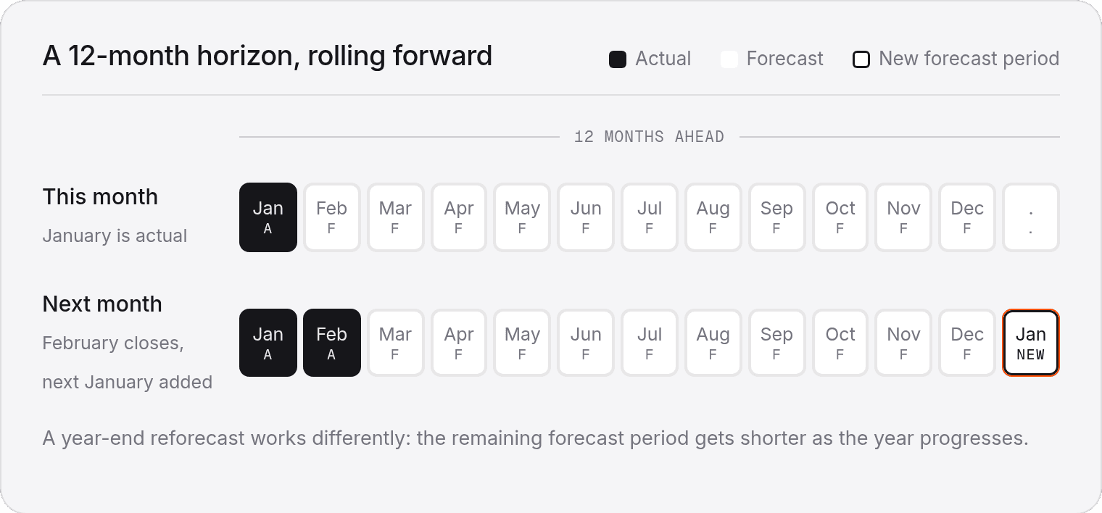Viewport: 1102px width, 513px height.
Task: Click the Aug forecast tile in Next month row
Action: coord(713,343)
